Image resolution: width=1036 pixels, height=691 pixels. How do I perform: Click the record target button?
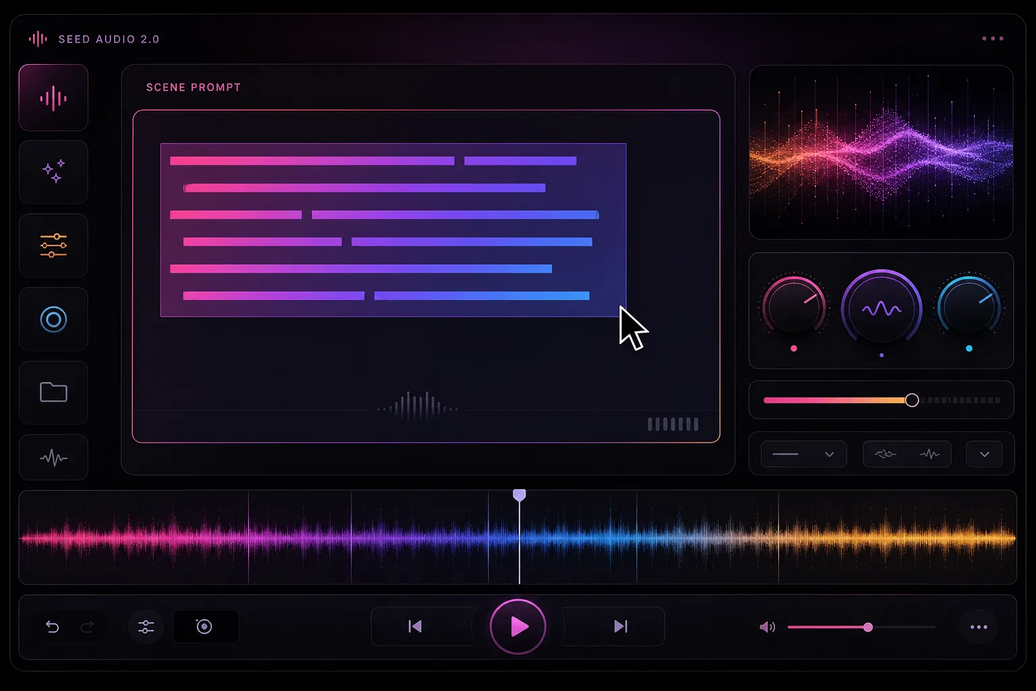click(205, 627)
